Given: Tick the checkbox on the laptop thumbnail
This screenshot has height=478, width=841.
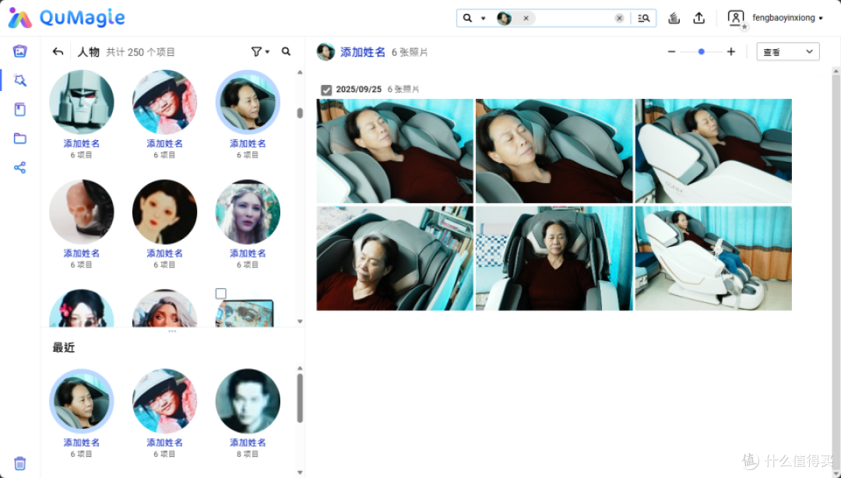Looking at the screenshot, I should point(221,293).
